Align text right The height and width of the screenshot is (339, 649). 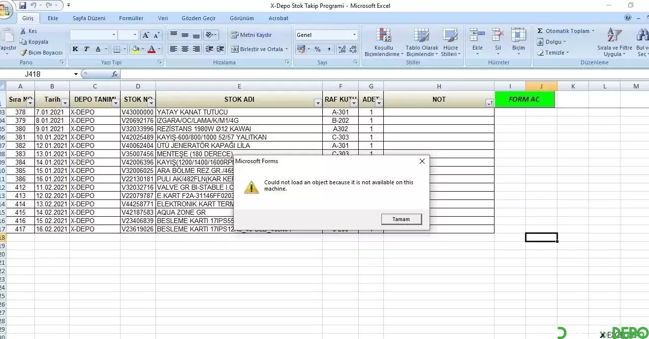click(196, 49)
